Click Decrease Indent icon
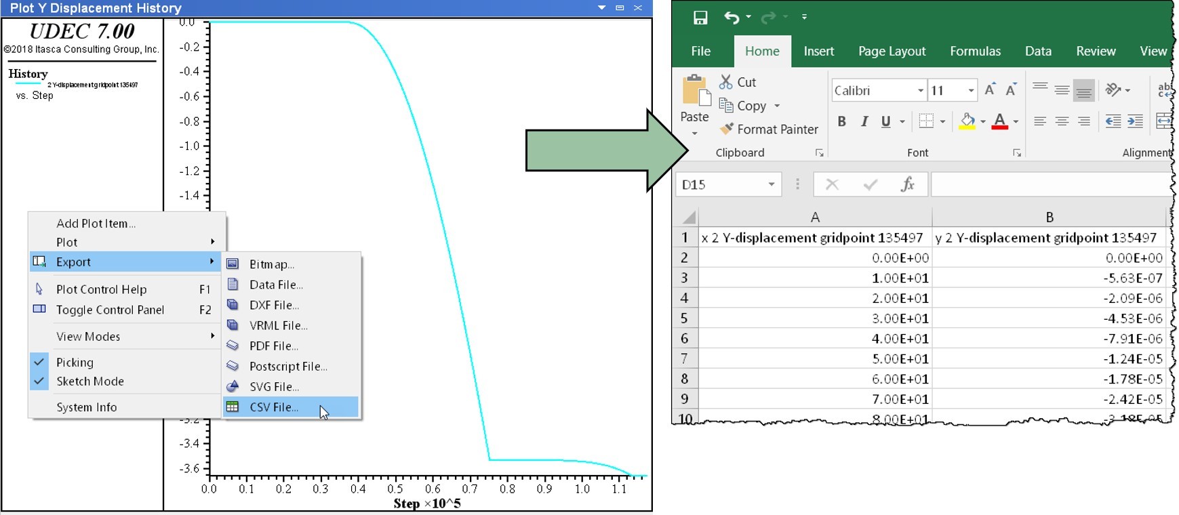1179x515 pixels. tap(1113, 121)
